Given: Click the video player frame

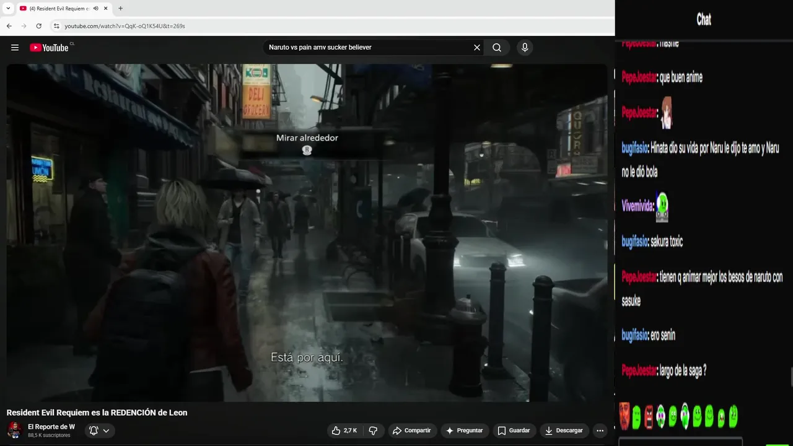Looking at the screenshot, I should [x=307, y=233].
